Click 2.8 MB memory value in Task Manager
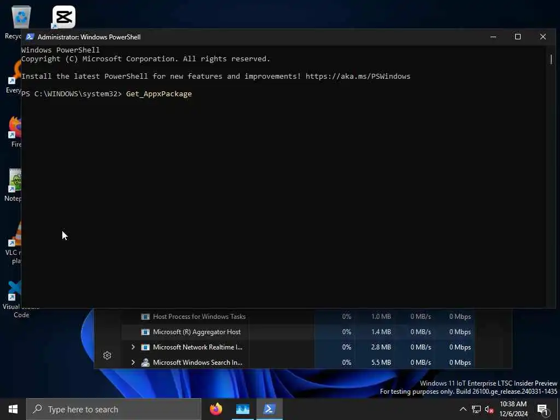 click(x=381, y=347)
